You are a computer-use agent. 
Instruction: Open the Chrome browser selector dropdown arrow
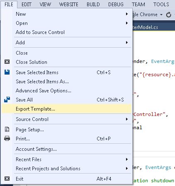click(161, 14)
